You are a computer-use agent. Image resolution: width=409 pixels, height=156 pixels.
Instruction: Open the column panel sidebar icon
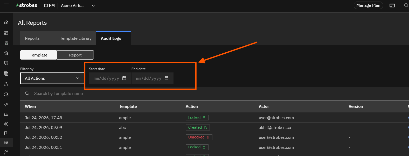(6, 133)
